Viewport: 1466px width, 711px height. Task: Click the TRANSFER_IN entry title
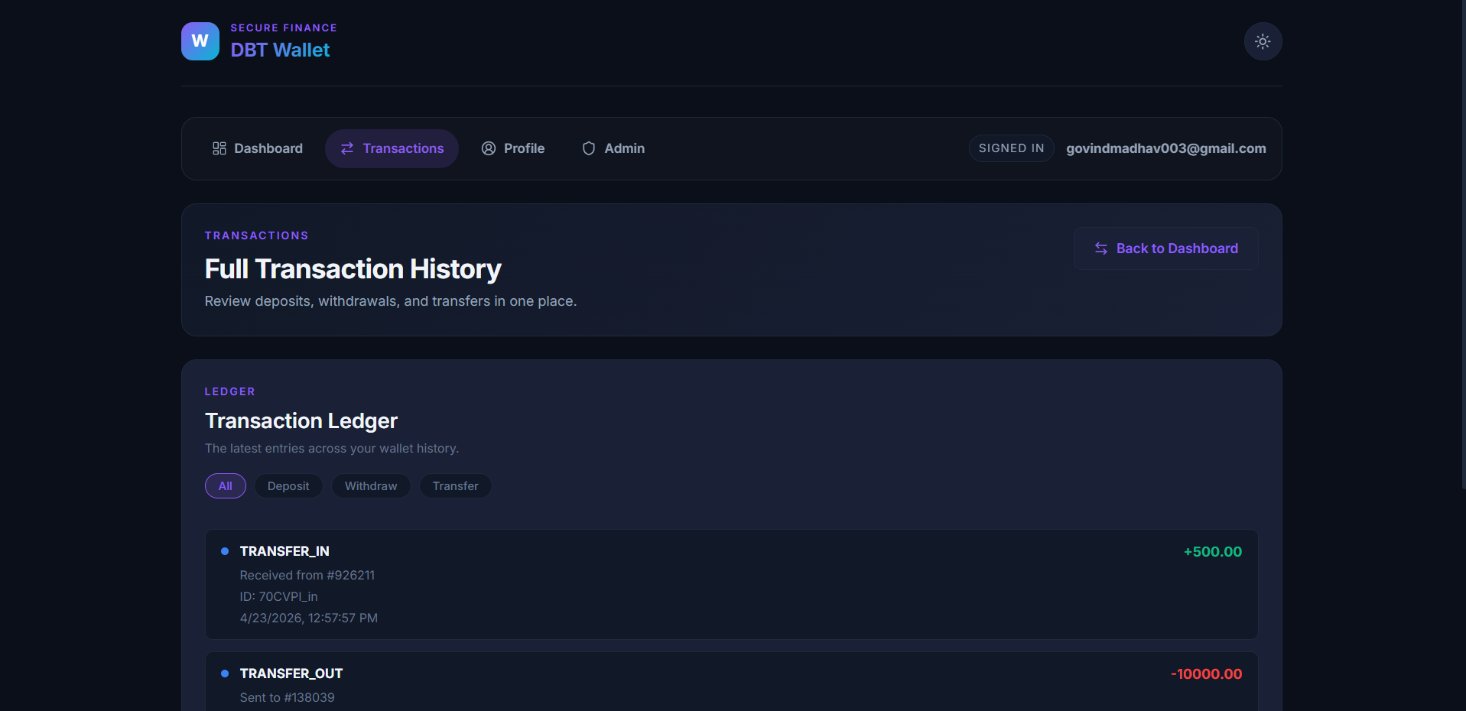tap(284, 551)
